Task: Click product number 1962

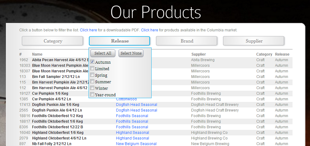Action: 24,60
